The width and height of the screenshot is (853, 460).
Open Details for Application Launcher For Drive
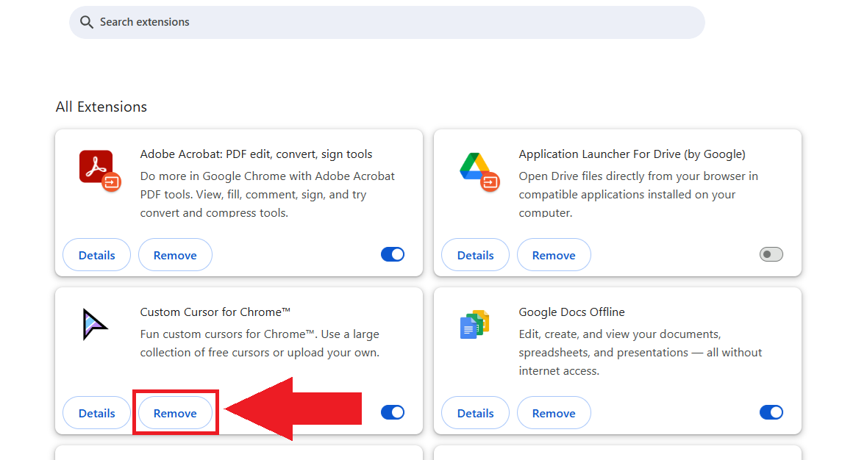coord(475,255)
